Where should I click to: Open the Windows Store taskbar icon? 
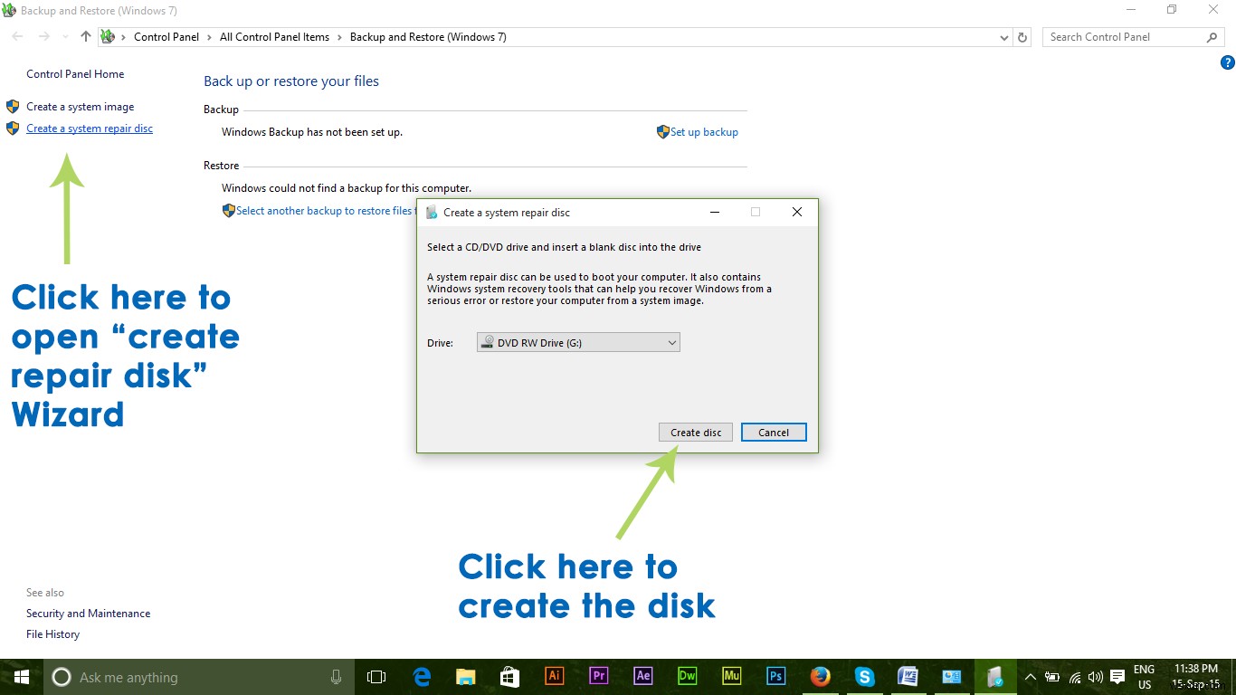click(x=509, y=677)
